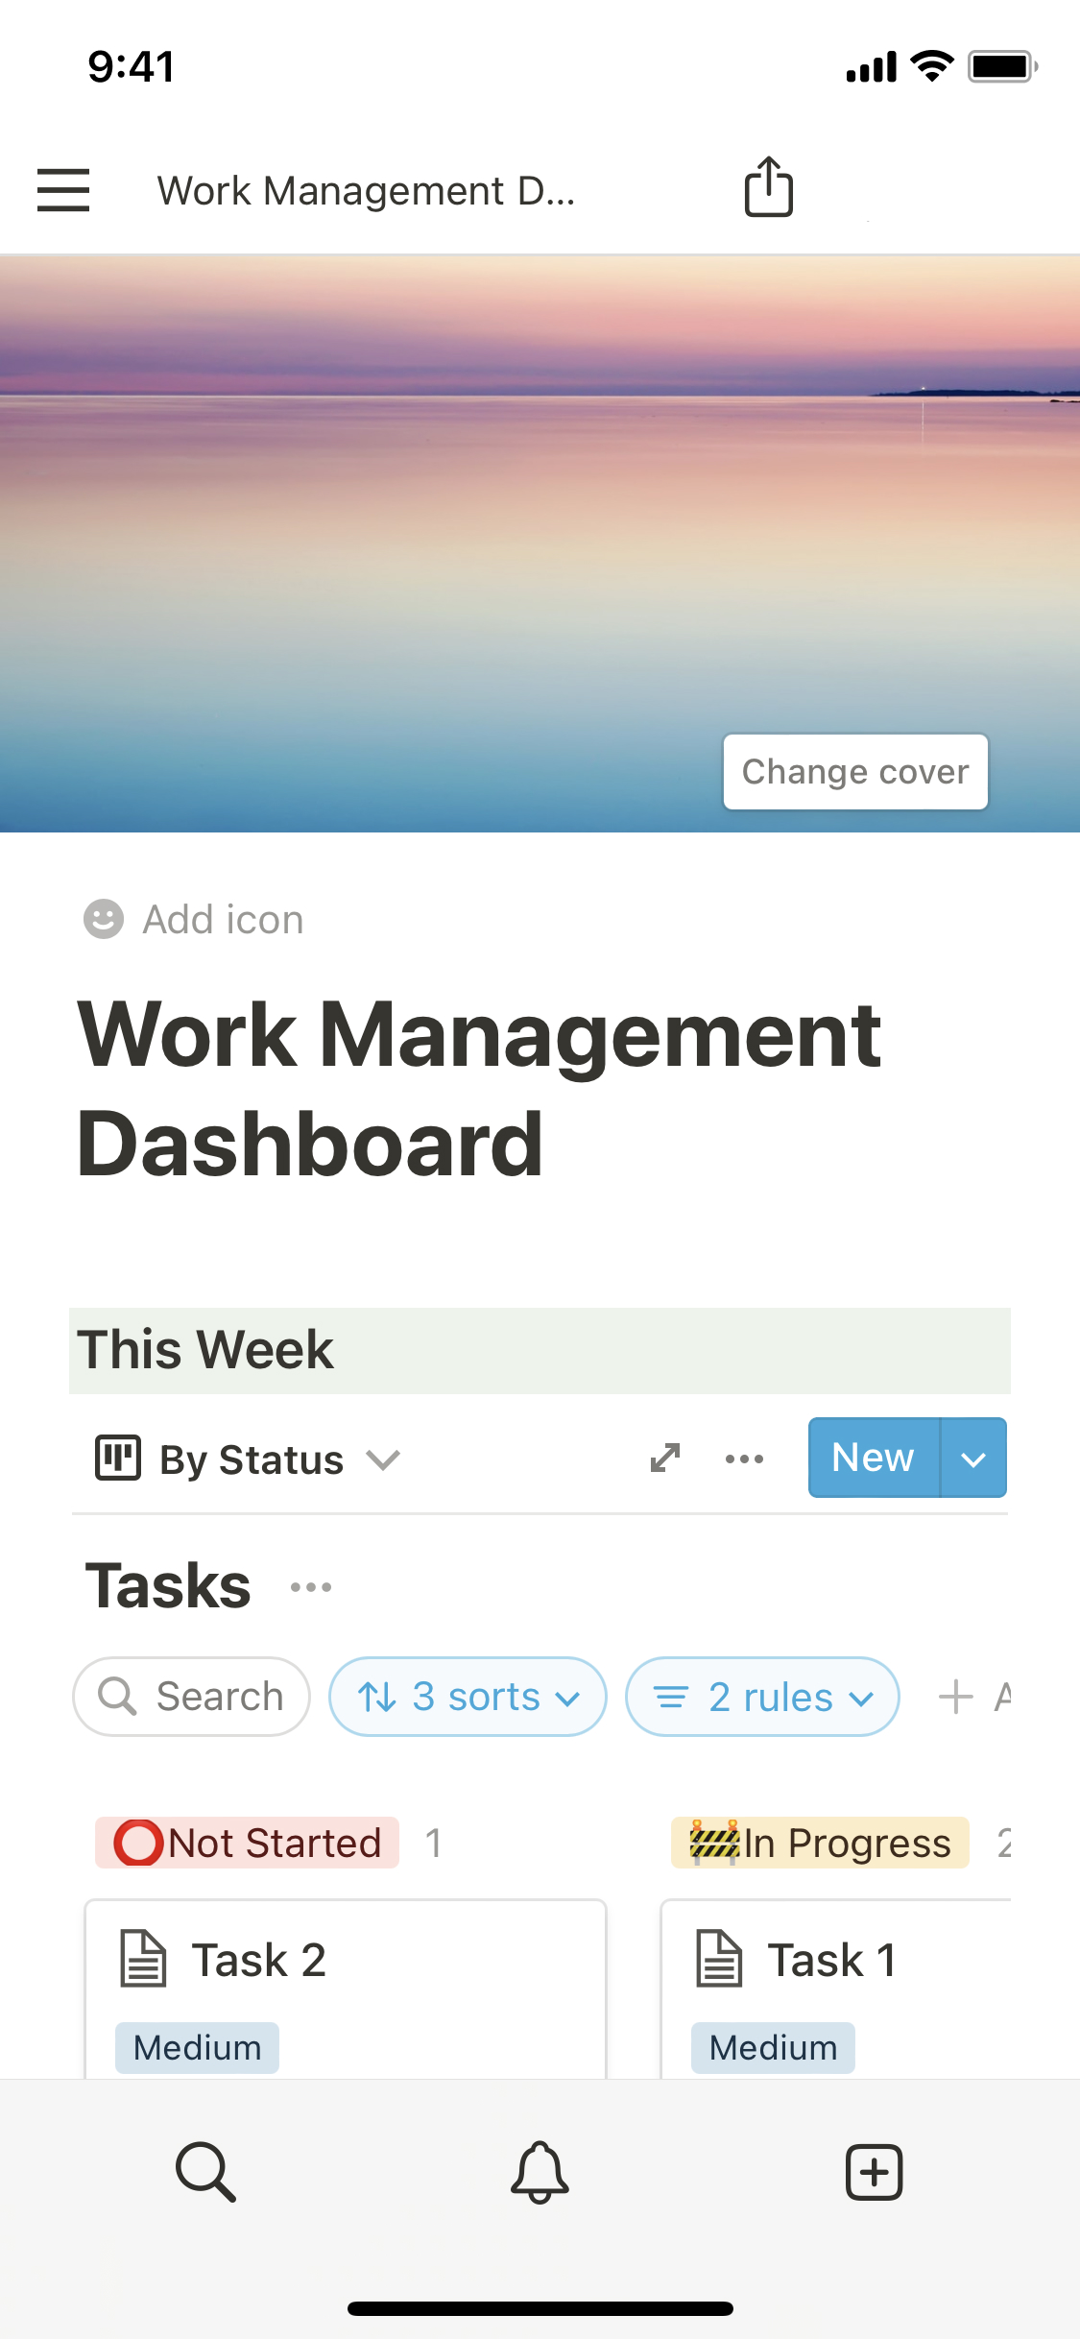Open the Tasks title options ellipsis
Image resolution: width=1080 pixels, height=2339 pixels.
click(311, 1587)
